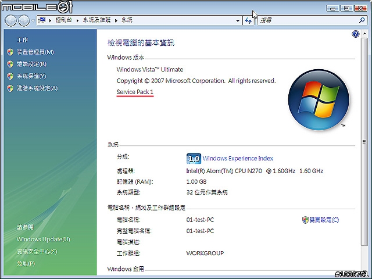This screenshot has height=279, width=372.
Task: Click the 1.0 rating score badge
Action: coord(194,158)
